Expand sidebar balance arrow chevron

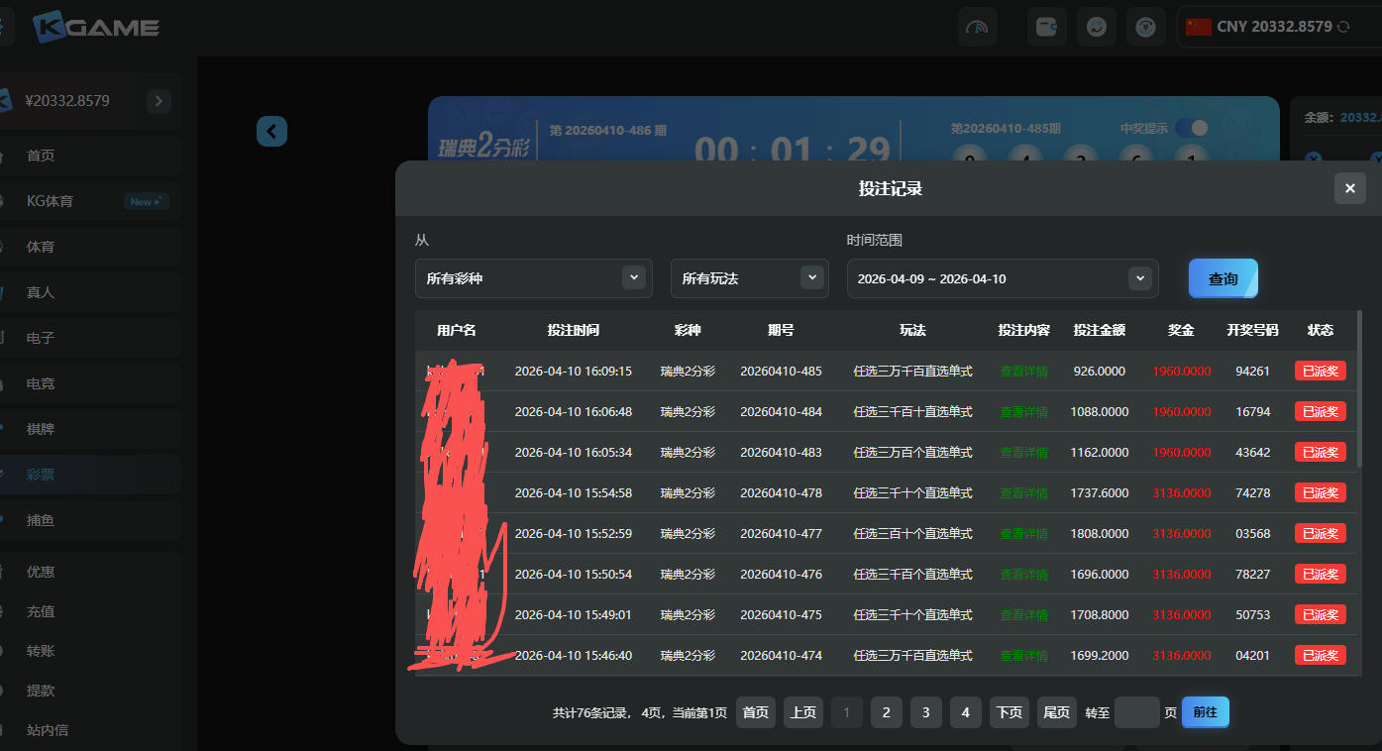tap(159, 101)
